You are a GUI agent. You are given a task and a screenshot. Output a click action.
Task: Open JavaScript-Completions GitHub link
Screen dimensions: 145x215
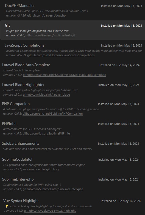tap(61, 55)
